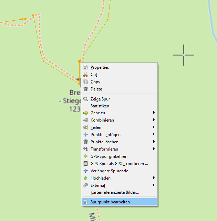The height and width of the screenshot is (221, 217).
Task: Expand the Punkte löschen submenu arrow
Action: (x=154, y=142)
